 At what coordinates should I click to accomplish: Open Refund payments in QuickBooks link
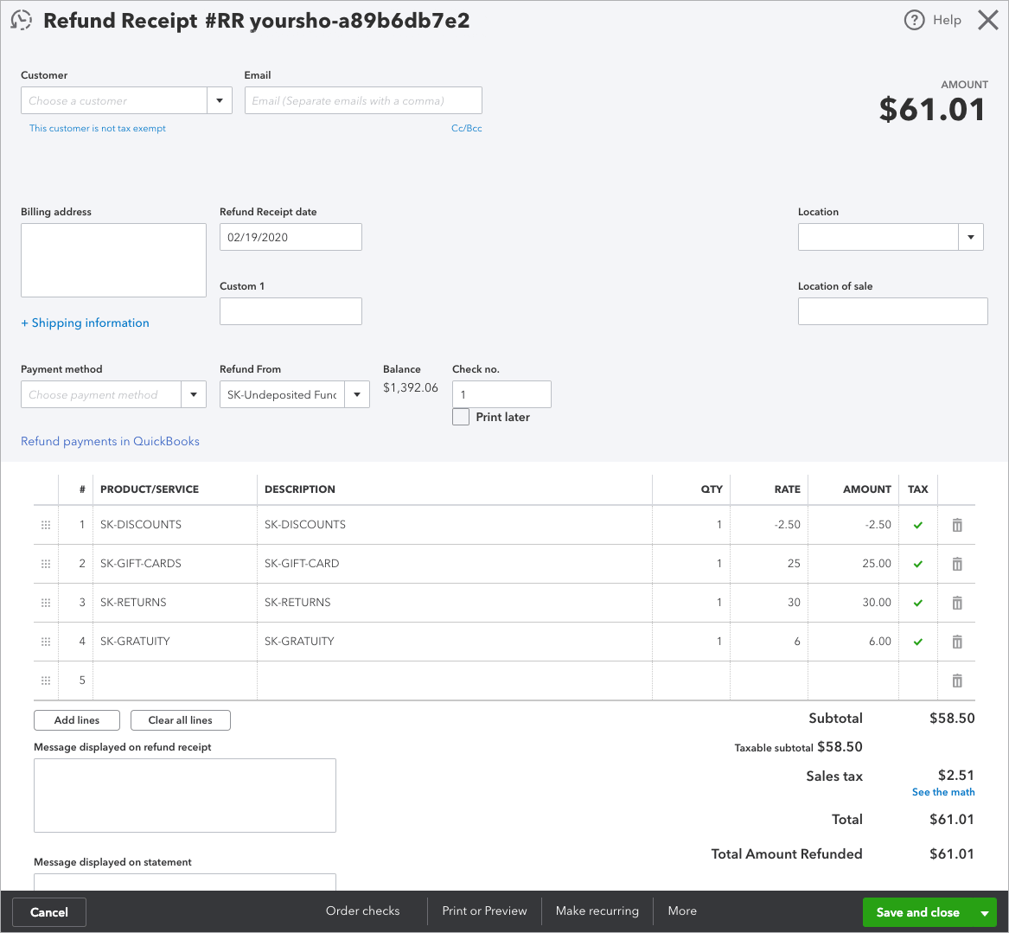point(110,441)
